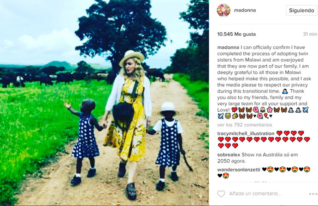The height and width of the screenshot is (206, 318).
Task: Click the main post photo
Action: tap(105, 103)
